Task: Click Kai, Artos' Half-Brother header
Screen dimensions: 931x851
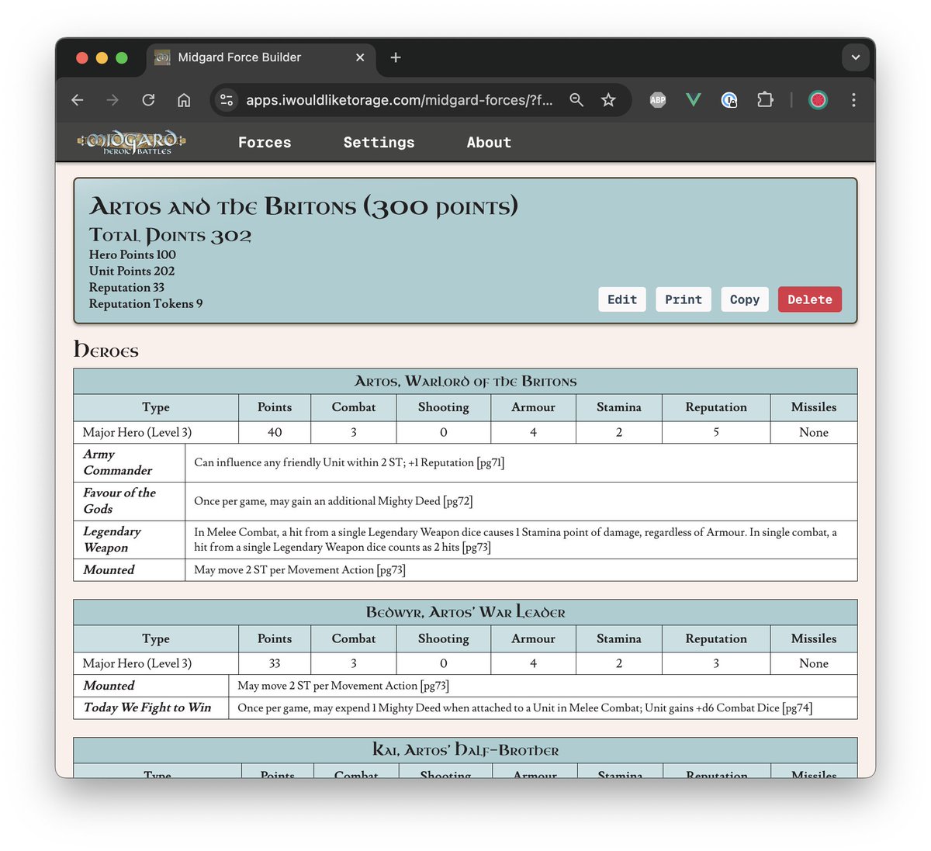Action: pyautogui.click(x=465, y=750)
